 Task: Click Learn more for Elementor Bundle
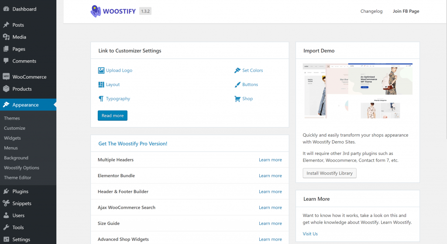click(x=270, y=175)
